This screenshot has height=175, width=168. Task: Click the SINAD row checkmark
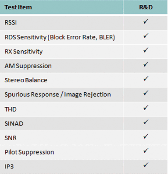point(146,122)
